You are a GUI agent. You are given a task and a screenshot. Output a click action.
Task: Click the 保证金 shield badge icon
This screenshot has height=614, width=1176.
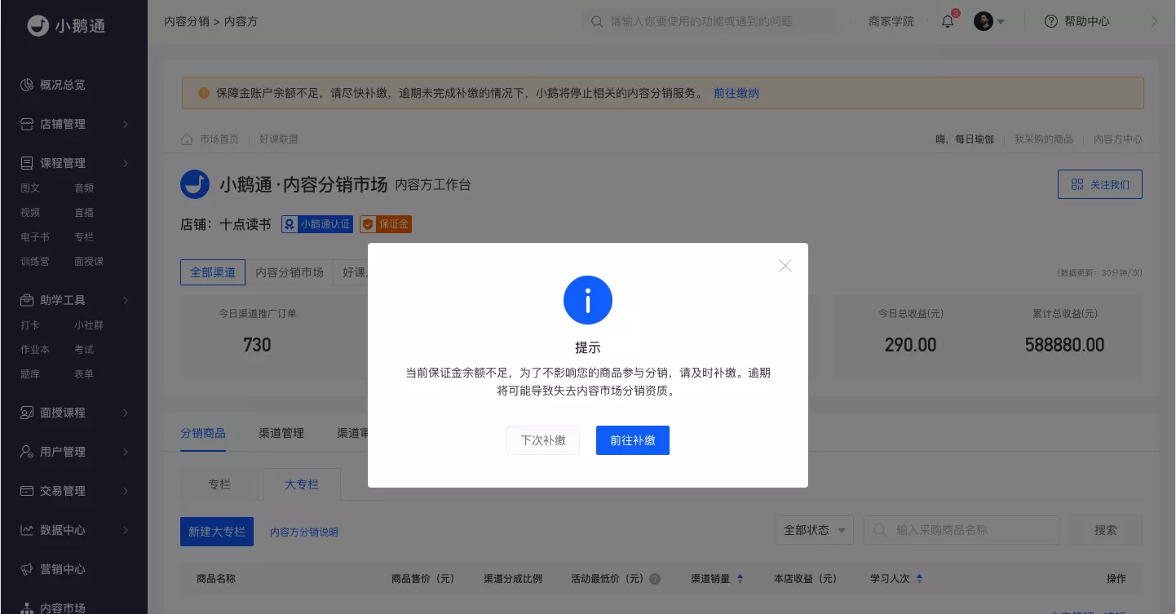[x=368, y=224]
